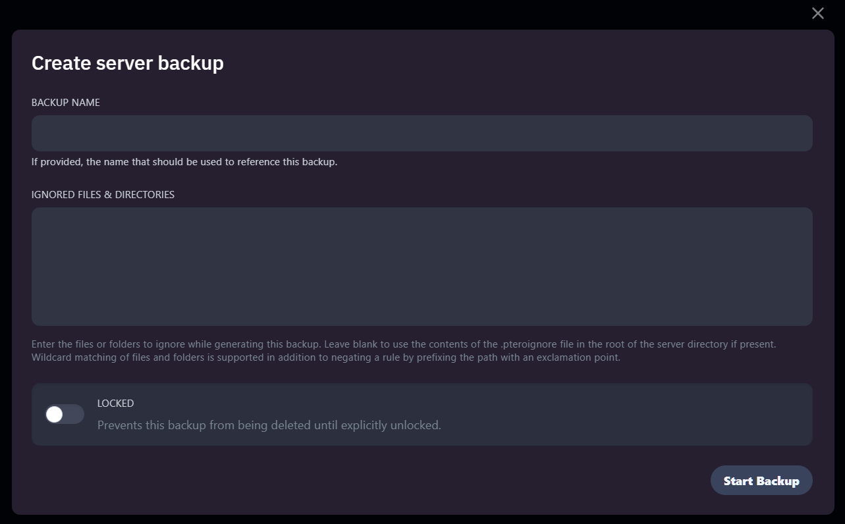
Task: Click the backup name hint text
Action: click(184, 161)
